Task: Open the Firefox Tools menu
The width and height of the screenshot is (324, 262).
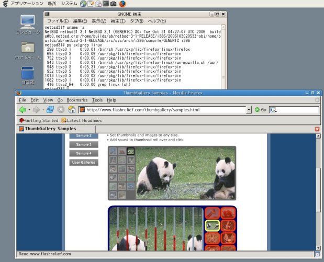Action: coord(97,100)
